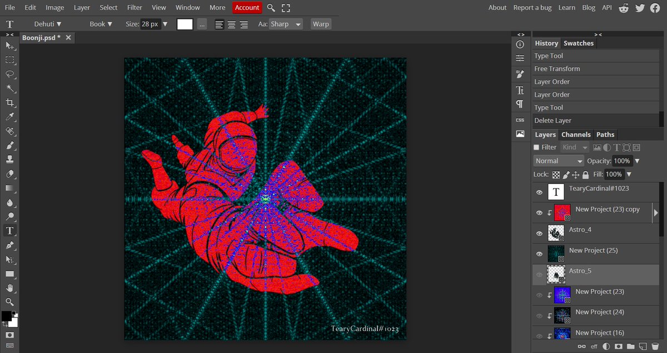Image resolution: width=667 pixels, height=353 pixels.
Task: Open the Character panel icon
Action: pyautogui.click(x=520, y=90)
